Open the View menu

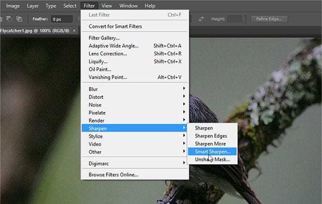pyautogui.click(x=106, y=6)
